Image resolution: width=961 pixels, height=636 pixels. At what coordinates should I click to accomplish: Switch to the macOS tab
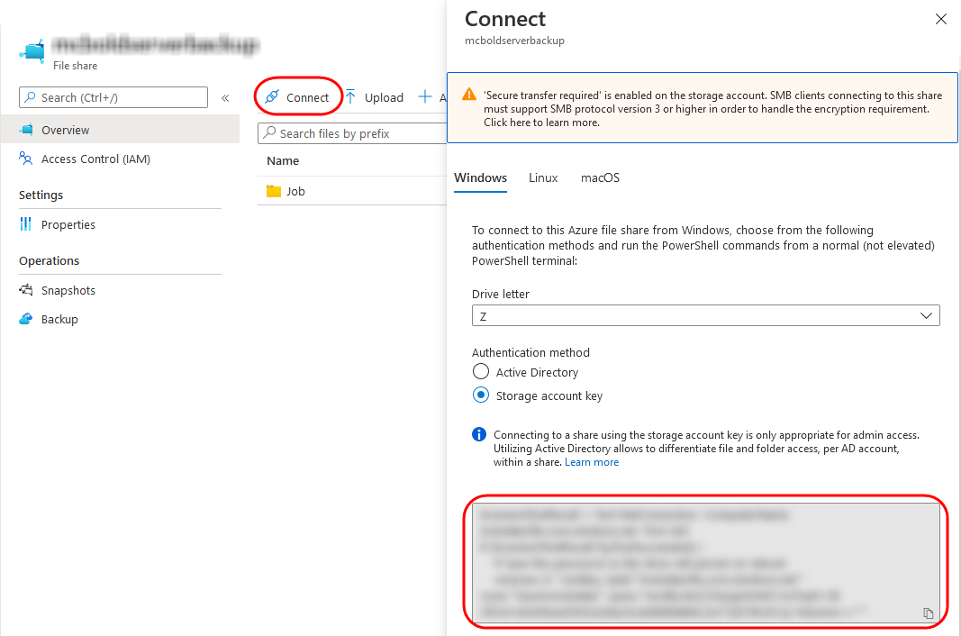point(600,177)
